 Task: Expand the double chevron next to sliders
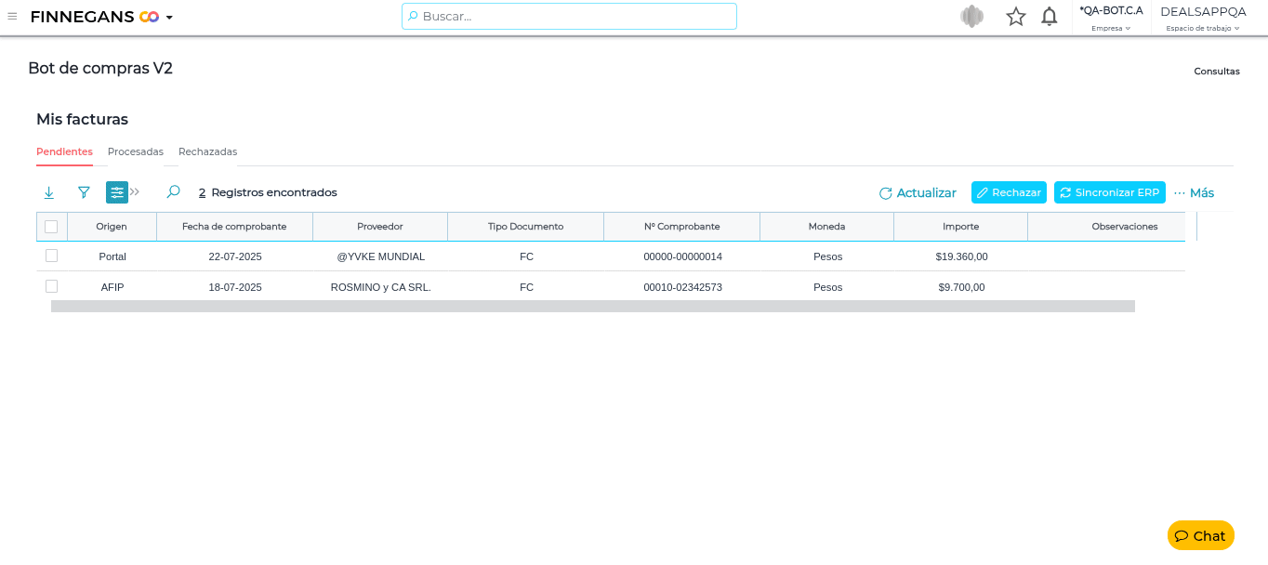pos(136,192)
